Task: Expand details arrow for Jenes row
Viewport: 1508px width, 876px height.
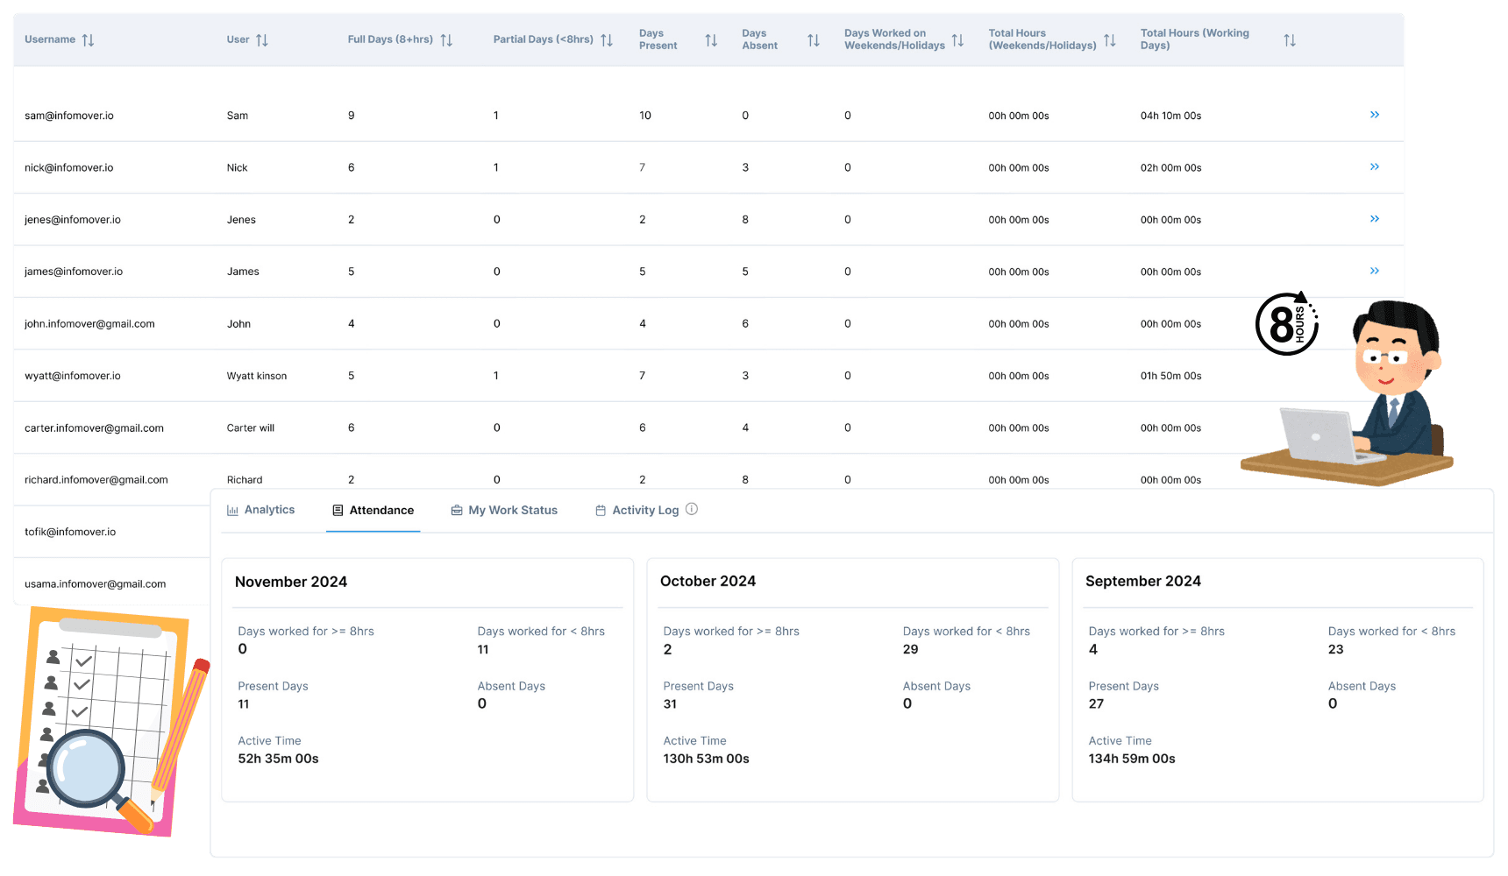Action: (1375, 219)
